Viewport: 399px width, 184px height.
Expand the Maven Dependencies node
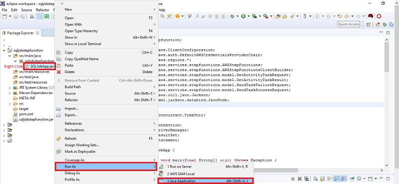coord(9,93)
